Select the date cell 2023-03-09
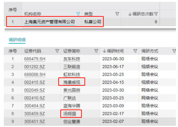This screenshot has width=178, height=127. pos(113,106)
